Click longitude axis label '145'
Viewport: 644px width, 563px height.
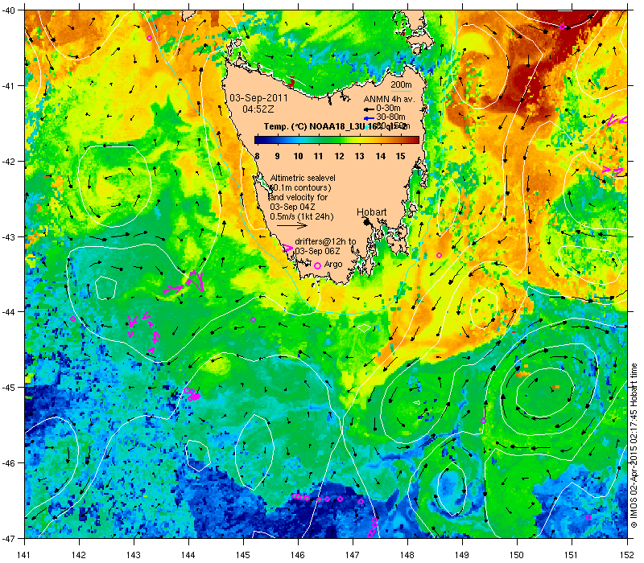[x=243, y=555]
